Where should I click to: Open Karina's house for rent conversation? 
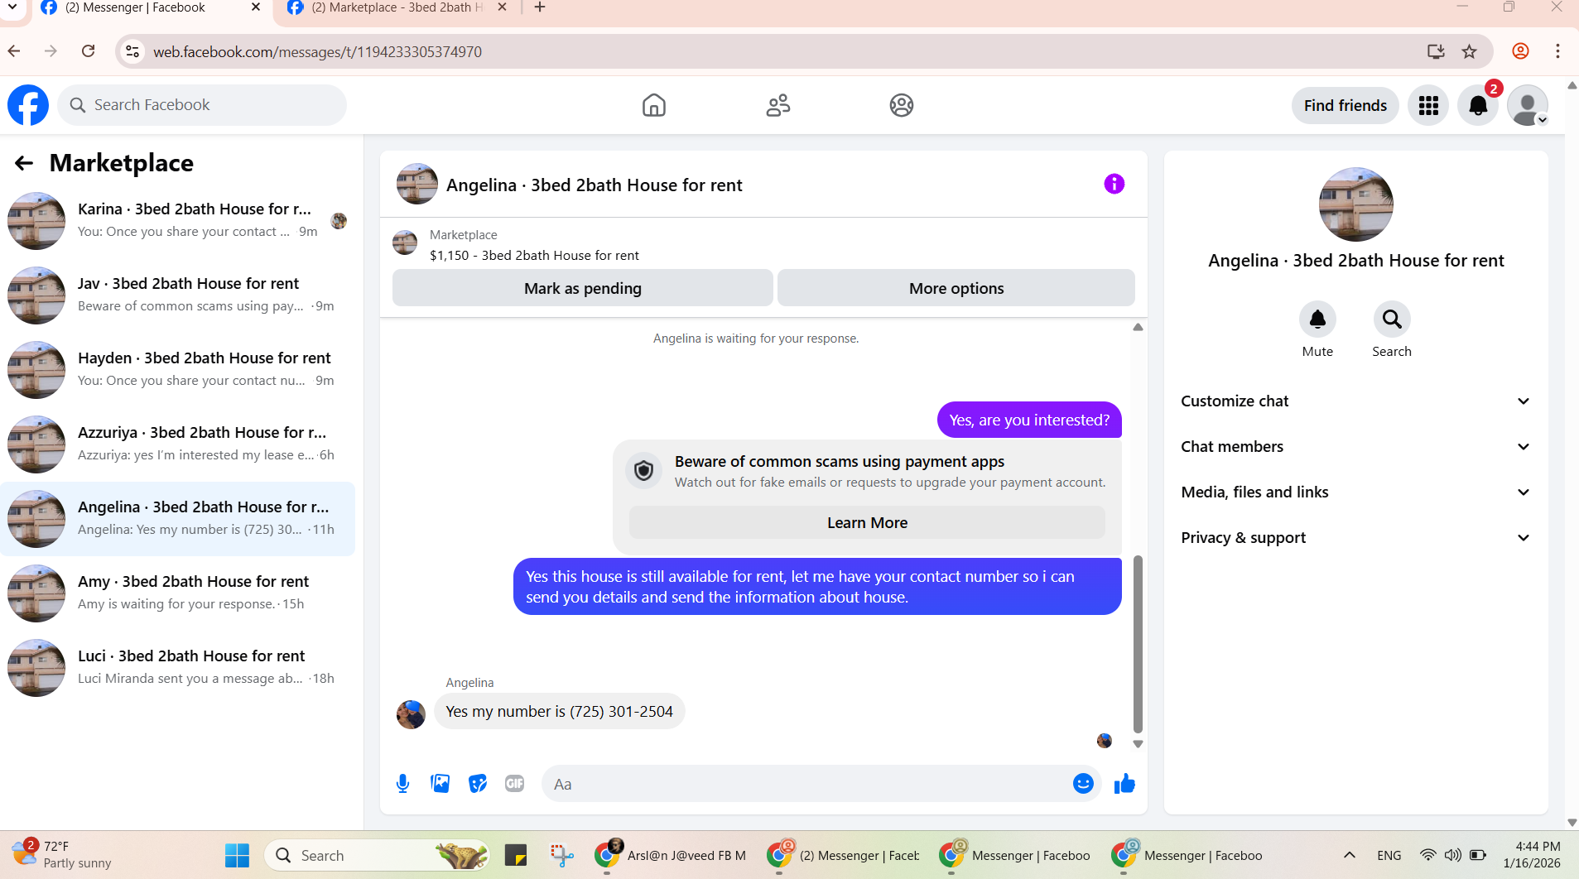pyautogui.click(x=177, y=221)
